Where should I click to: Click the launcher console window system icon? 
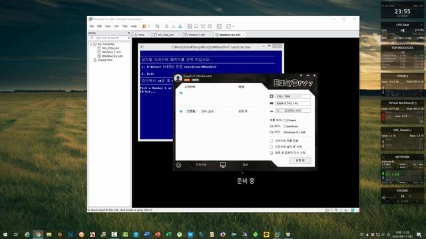coord(142,47)
